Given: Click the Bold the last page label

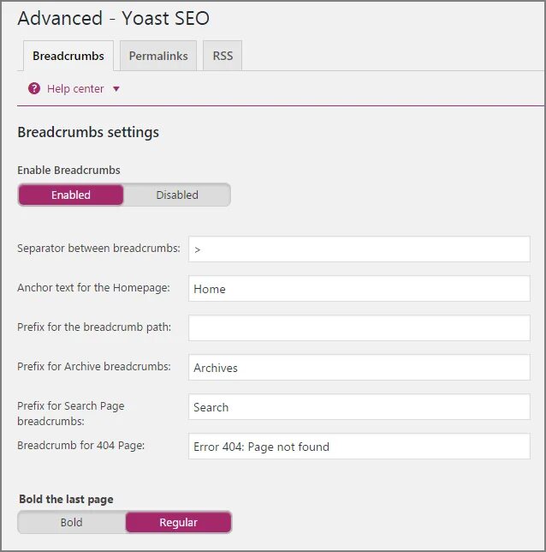Looking at the screenshot, I should [x=66, y=499].
